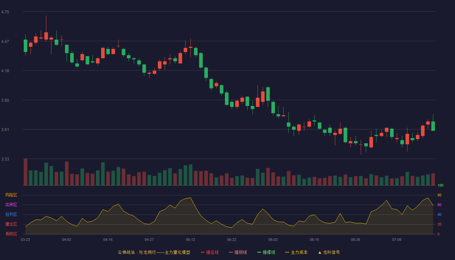Click the 拉升区 zone label
Viewport: 455px width, 260px height.
click(11, 214)
